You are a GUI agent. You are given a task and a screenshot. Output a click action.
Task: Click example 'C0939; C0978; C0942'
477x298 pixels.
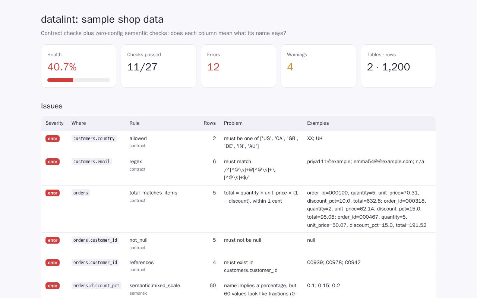coord(334,263)
